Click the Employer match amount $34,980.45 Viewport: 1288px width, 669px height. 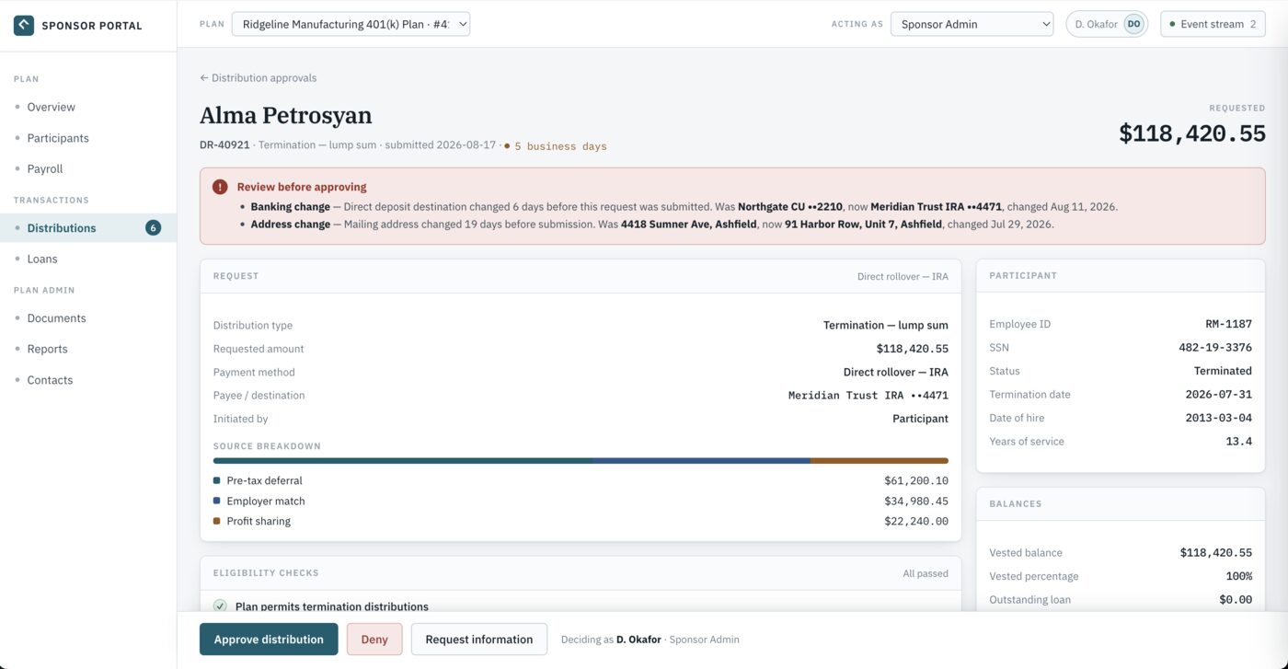coord(916,501)
